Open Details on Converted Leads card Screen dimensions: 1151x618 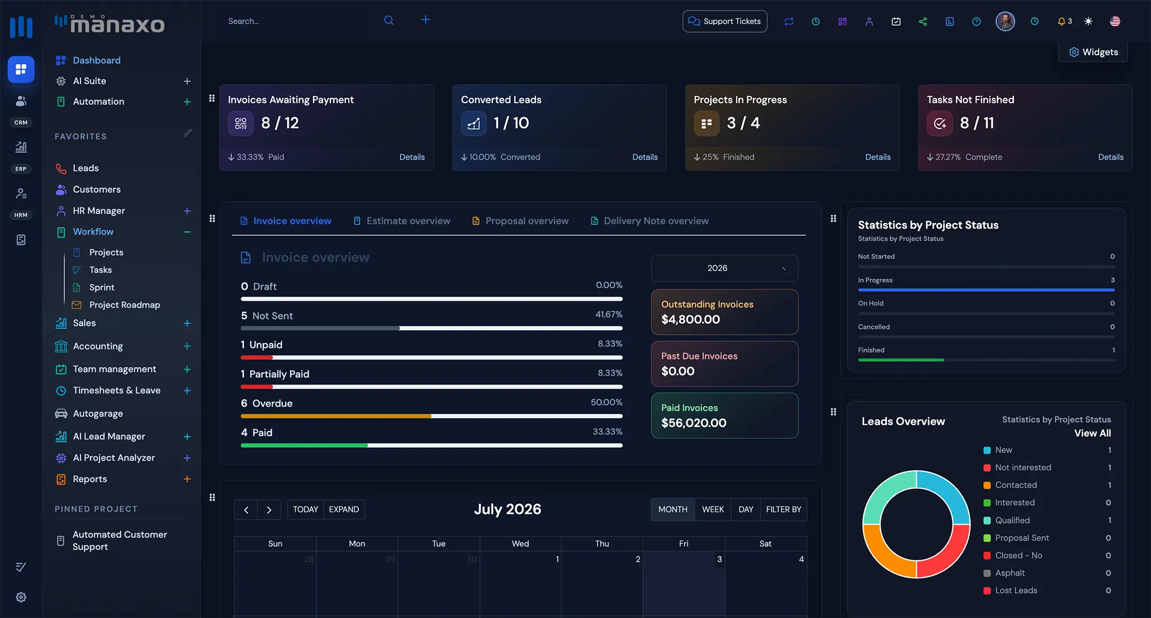[645, 157]
